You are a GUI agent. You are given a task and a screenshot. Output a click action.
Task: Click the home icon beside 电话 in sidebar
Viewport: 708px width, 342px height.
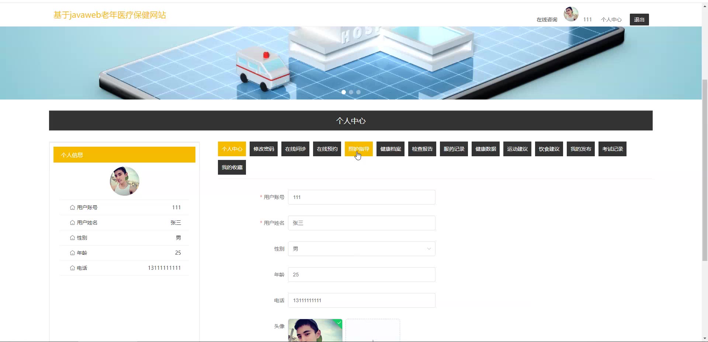point(72,268)
